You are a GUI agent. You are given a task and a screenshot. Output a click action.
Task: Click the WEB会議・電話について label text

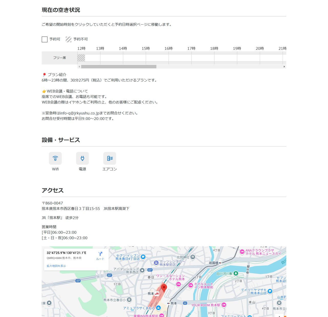67,91
